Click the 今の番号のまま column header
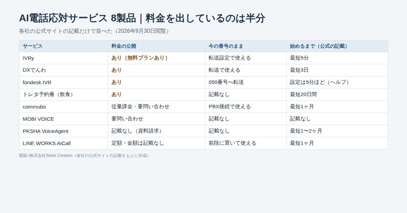407x213 pixels. [x=246, y=46]
